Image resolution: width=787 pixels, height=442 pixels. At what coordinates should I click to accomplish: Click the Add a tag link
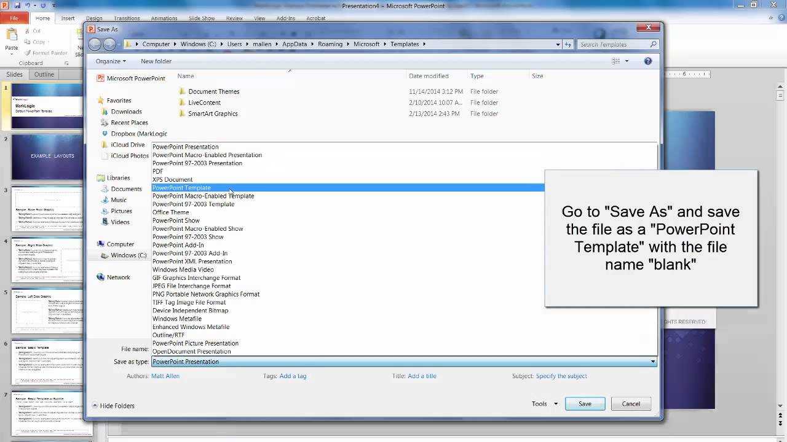click(293, 376)
